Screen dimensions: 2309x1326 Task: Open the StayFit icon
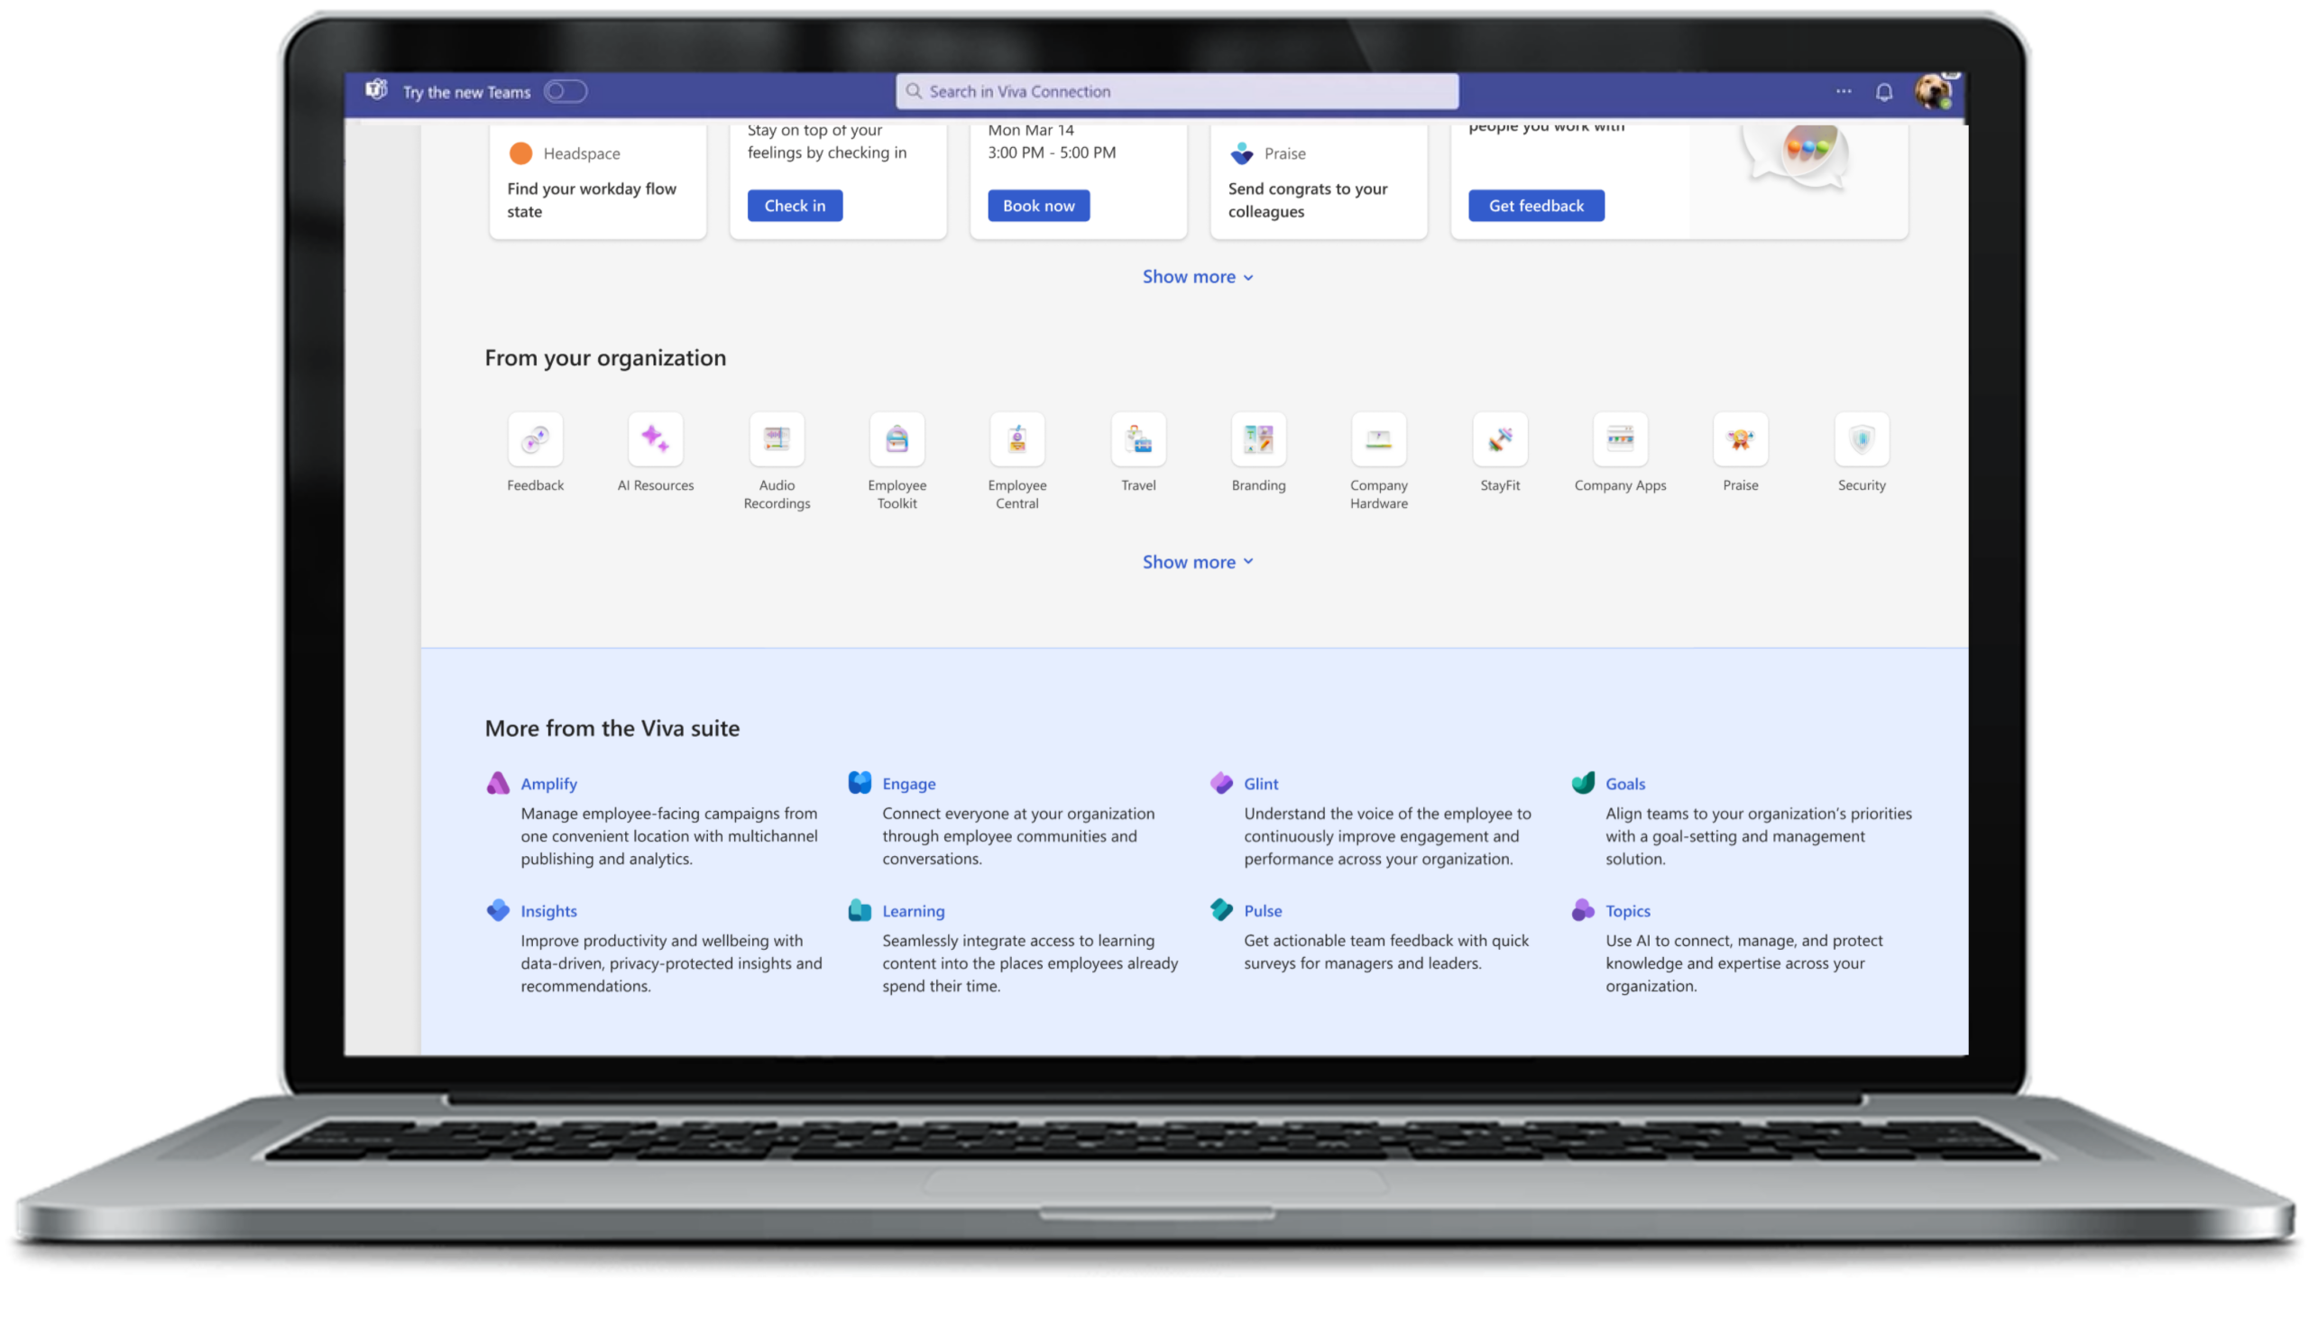[x=1500, y=439]
